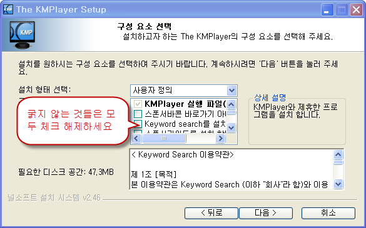Viewport: 366px width, 228px height.
Task: Click the license text scroll up arrow
Action: pyautogui.click(x=338, y=154)
